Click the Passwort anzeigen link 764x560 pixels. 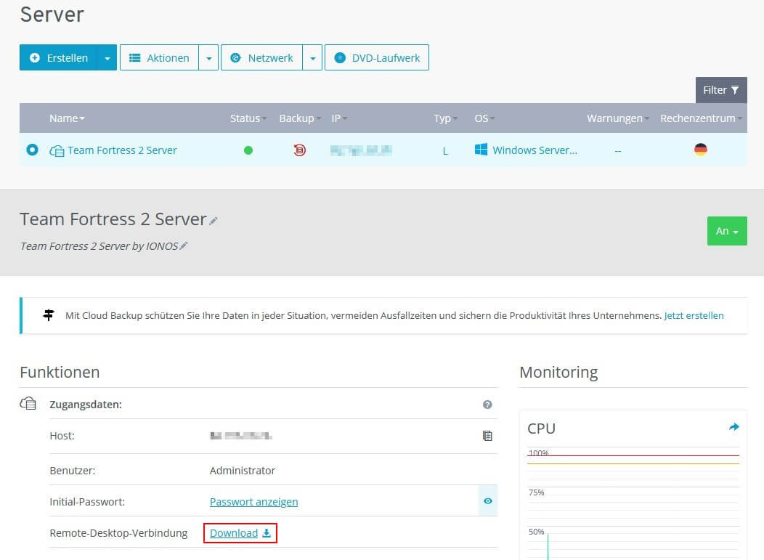[254, 502]
